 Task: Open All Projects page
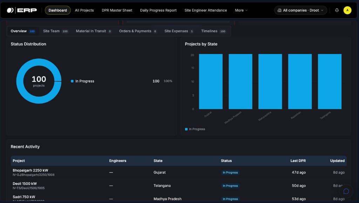click(84, 10)
